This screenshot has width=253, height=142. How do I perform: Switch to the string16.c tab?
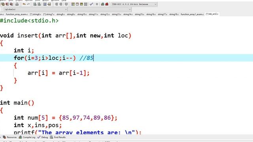[x=151, y=14]
